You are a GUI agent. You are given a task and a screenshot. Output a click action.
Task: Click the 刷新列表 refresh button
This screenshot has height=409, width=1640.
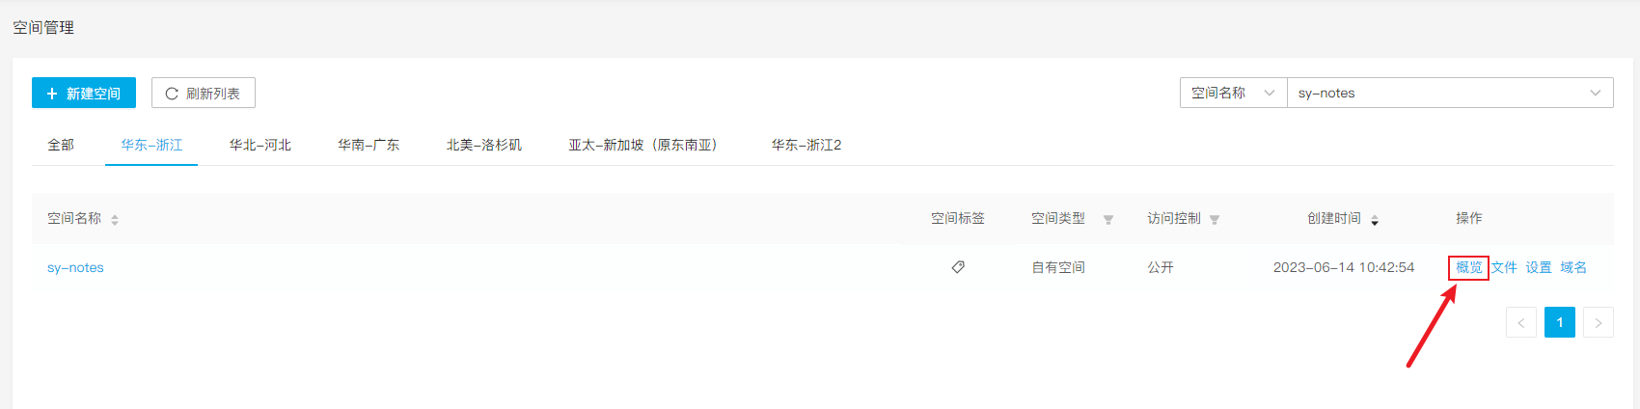coord(204,93)
